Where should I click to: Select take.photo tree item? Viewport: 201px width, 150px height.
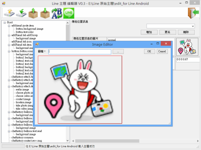tap(24, 105)
